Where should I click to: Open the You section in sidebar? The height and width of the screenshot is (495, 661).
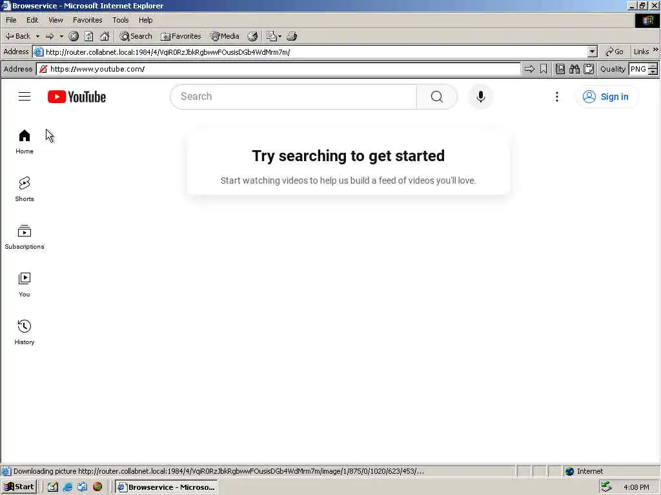point(25,284)
